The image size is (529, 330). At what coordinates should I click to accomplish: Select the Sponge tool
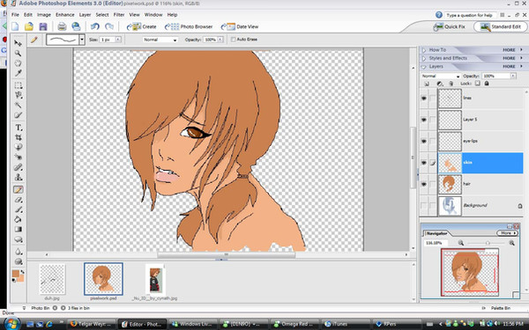click(x=19, y=261)
